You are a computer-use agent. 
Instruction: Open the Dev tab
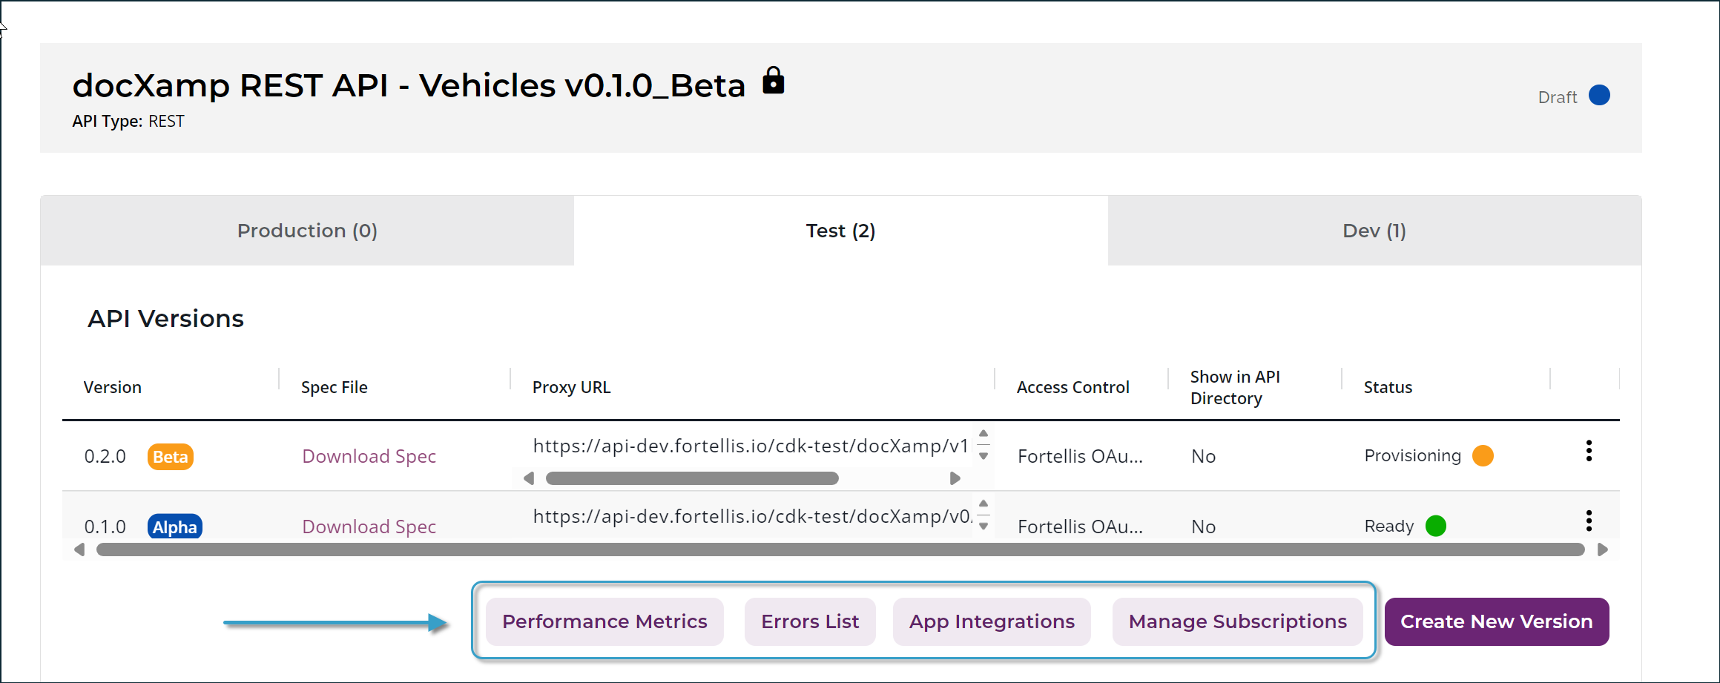coord(1373,231)
